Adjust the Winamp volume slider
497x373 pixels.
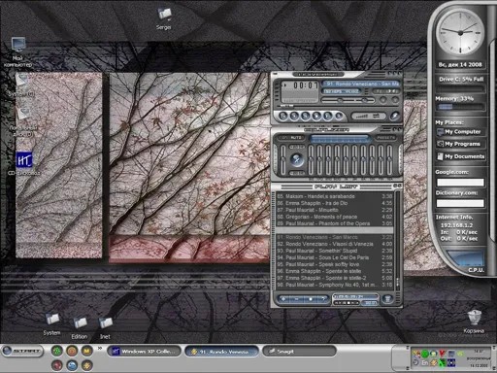pos(340,100)
